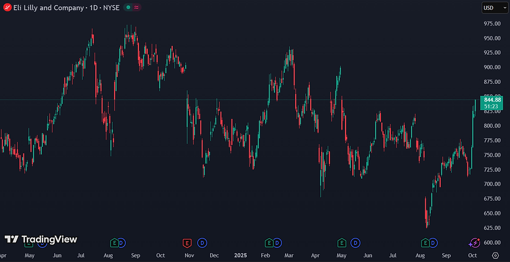The height and width of the screenshot is (262, 510).
Task: Click the 600.00 price axis label
Action: tap(492, 242)
